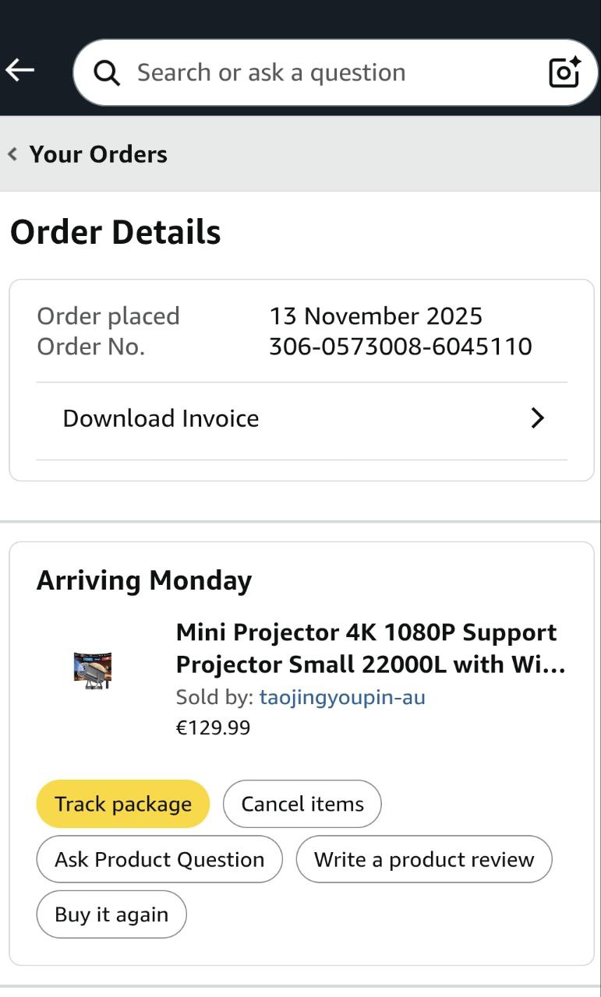This screenshot has width=601, height=997.
Task: Go back via Your Orders breadcrumb
Action: (x=98, y=154)
